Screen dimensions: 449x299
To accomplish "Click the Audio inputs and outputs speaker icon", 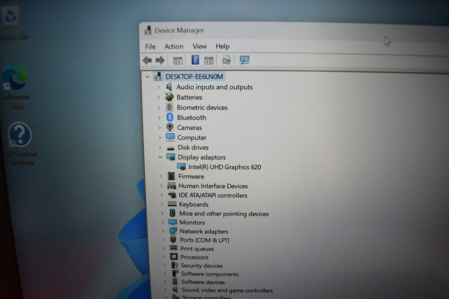I will click(169, 87).
